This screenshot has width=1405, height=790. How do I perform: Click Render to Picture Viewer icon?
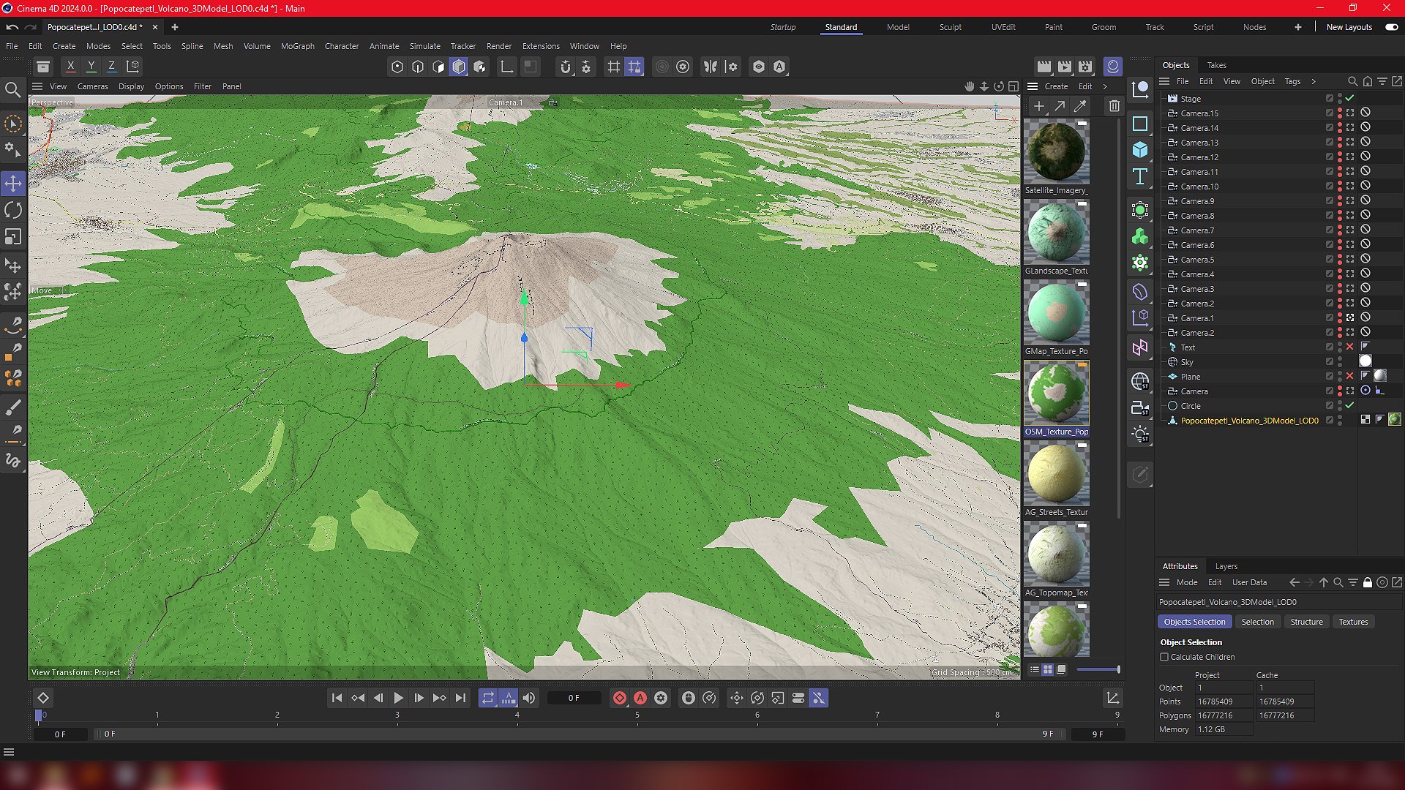tap(1065, 67)
